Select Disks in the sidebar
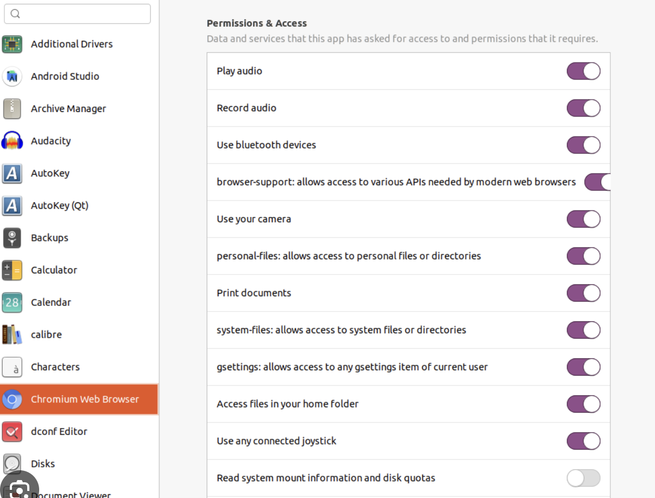 pos(79,464)
